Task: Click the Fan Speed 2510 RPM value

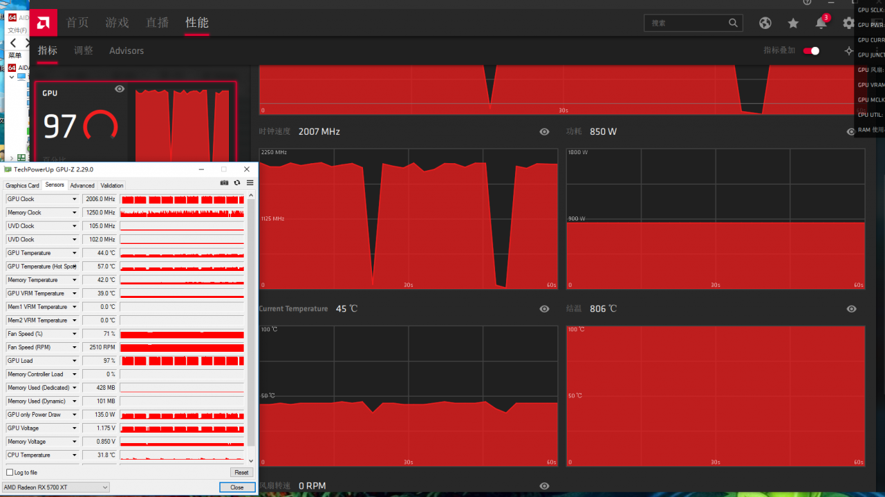Action: (x=100, y=347)
